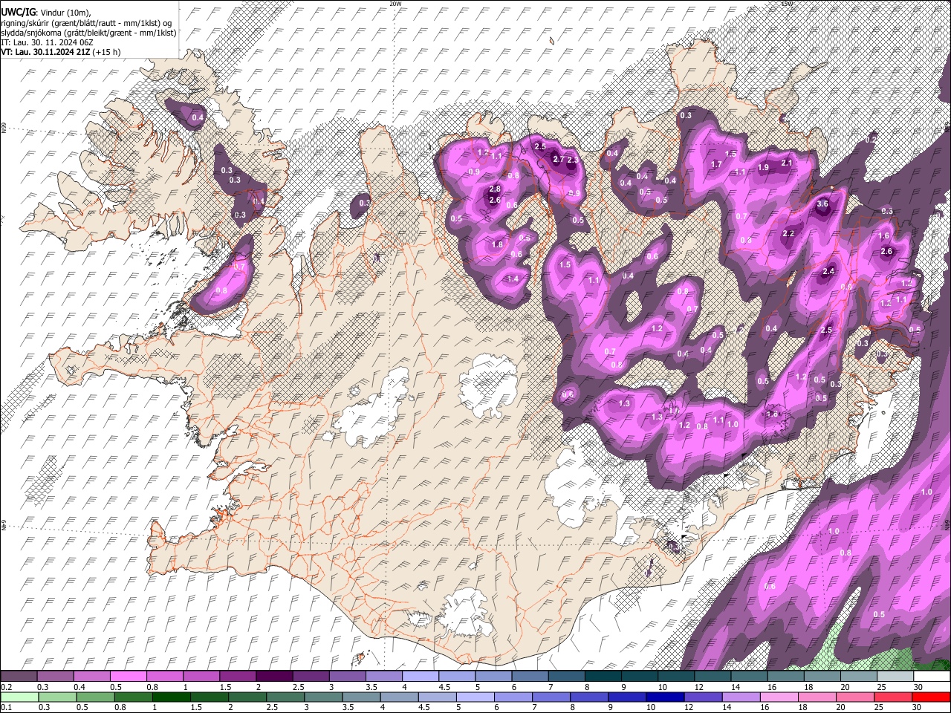Viewport: 951px width, 713px height.
Task: Pick the white swatch ending the upper legend
Action: (x=932, y=677)
